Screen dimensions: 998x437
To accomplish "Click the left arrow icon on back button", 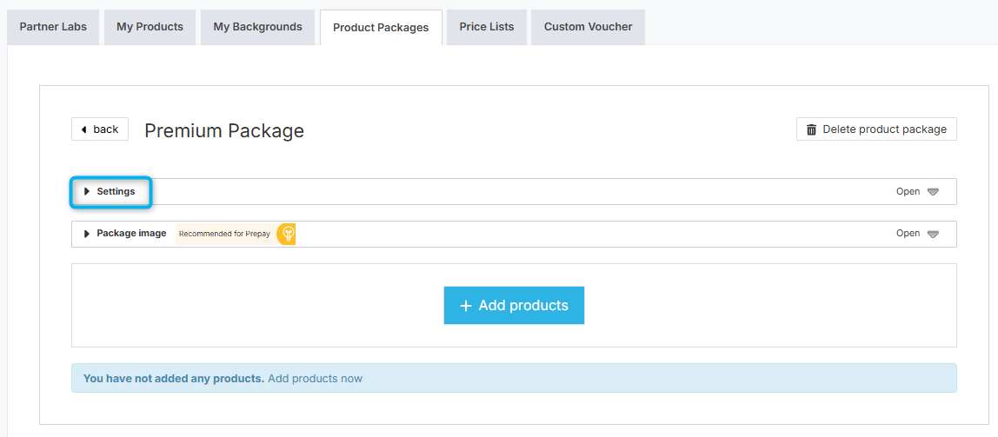I will point(84,129).
